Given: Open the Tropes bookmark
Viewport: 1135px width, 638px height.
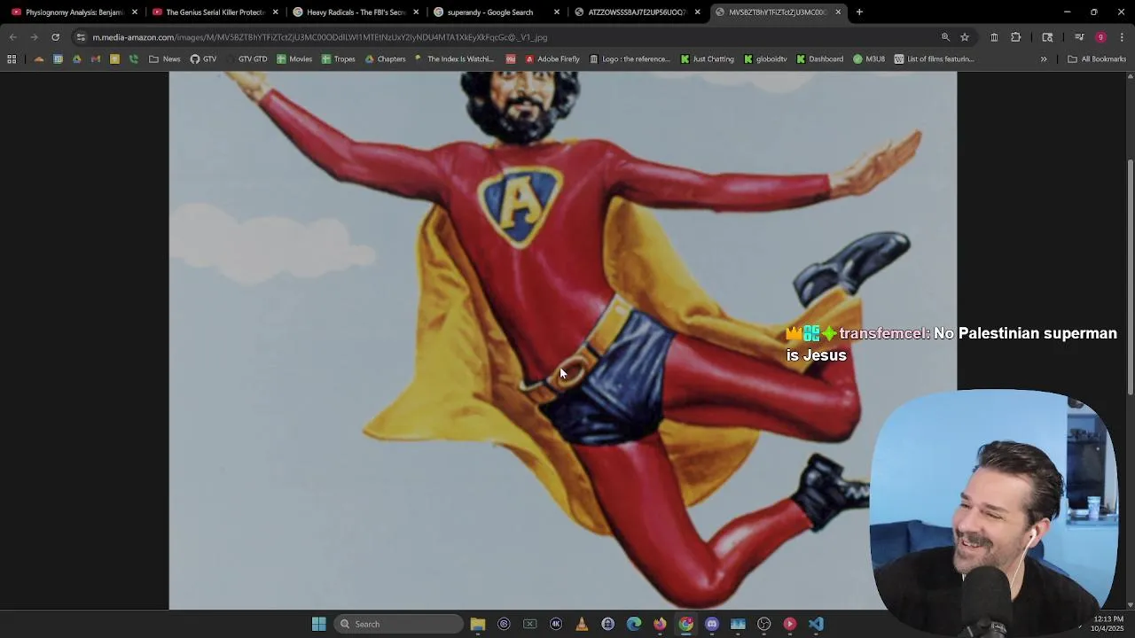Looking at the screenshot, I should pyautogui.click(x=339, y=59).
